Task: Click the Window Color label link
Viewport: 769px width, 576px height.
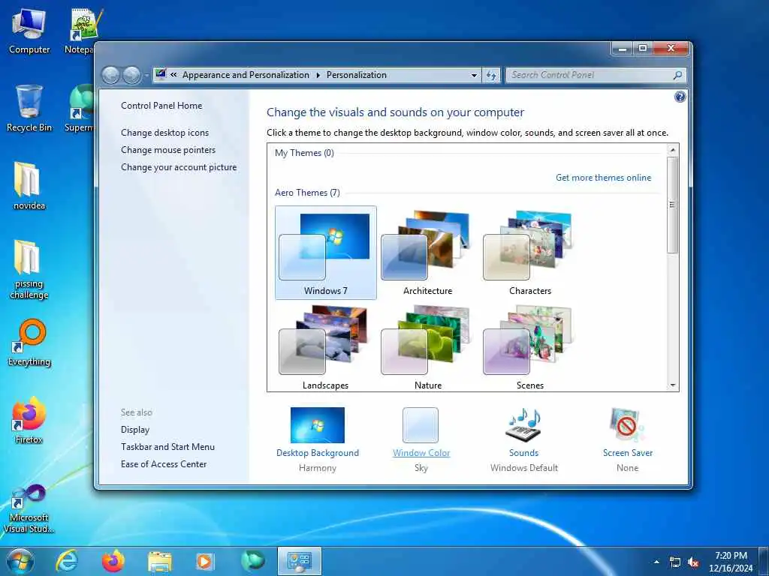Action: [421, 453]
